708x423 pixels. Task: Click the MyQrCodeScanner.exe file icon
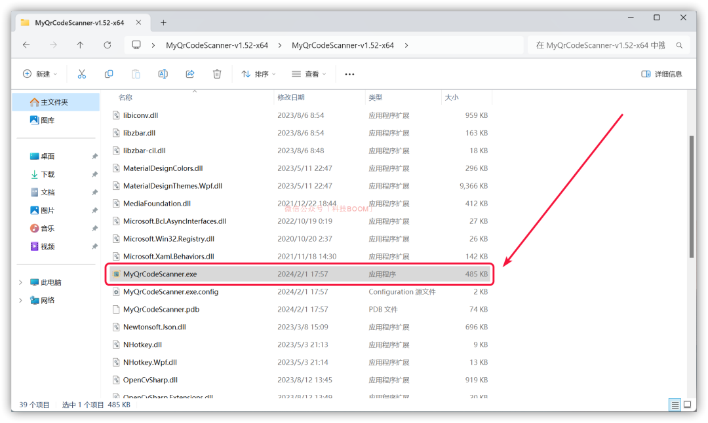click(x=116, y=274)
